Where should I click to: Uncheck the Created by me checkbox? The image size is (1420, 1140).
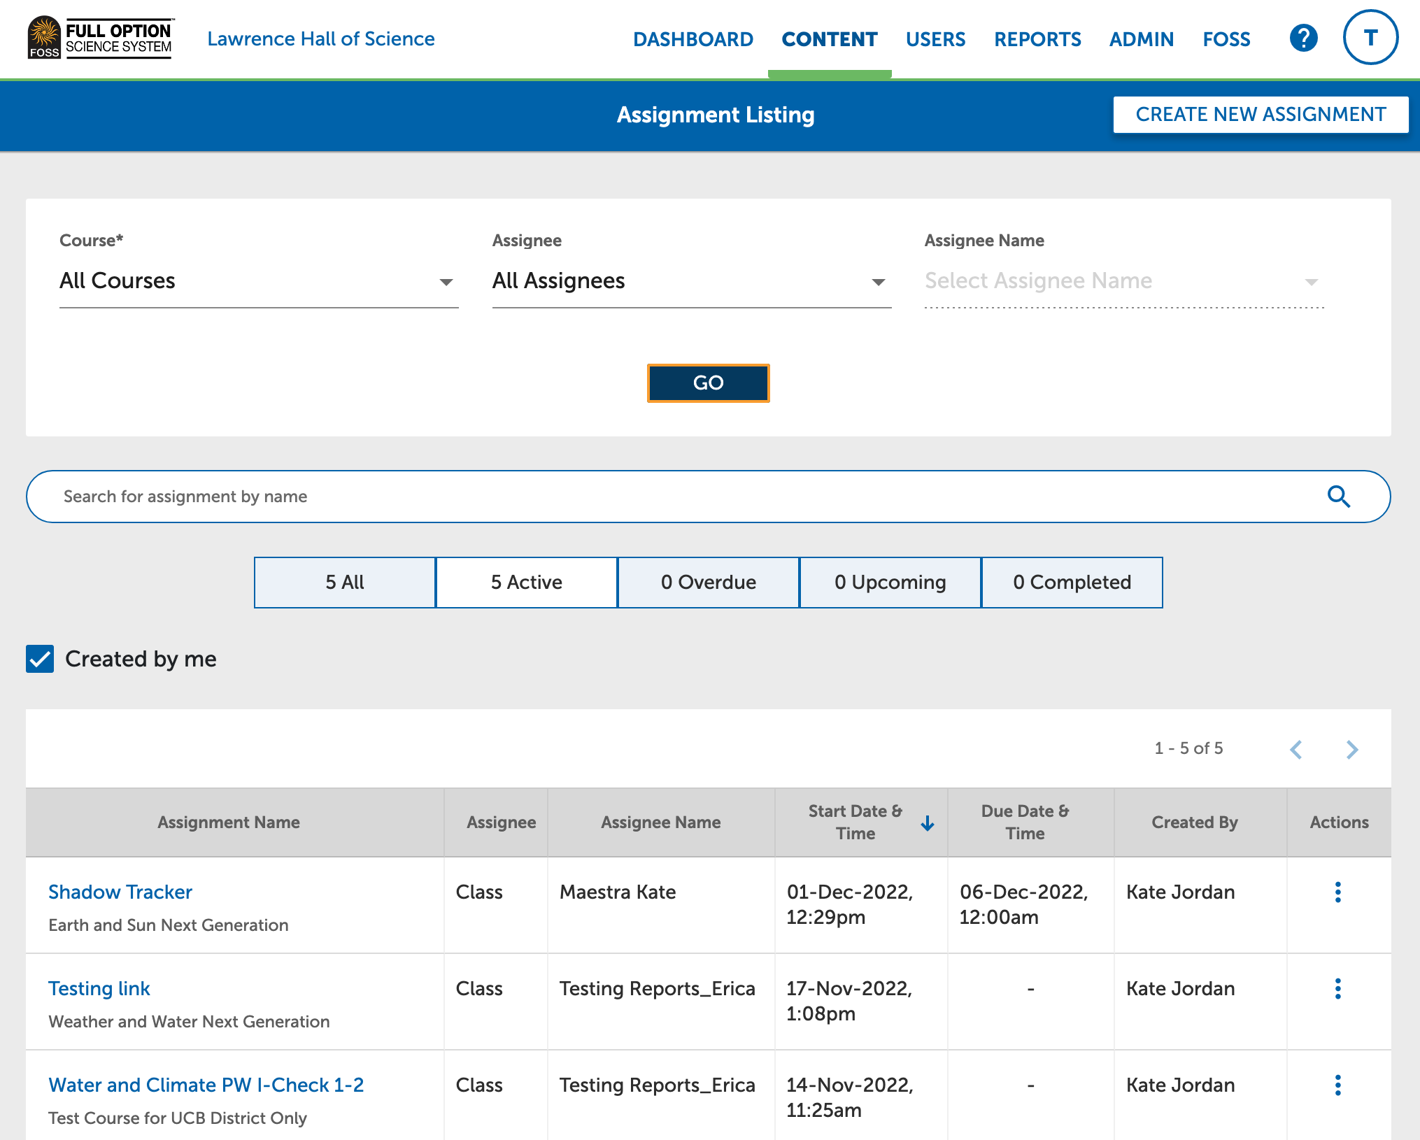40,658
